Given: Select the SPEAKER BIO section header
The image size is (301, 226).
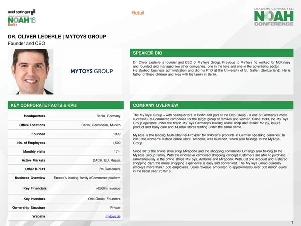Looking at the screenshot, I should (x=148, y=53).
